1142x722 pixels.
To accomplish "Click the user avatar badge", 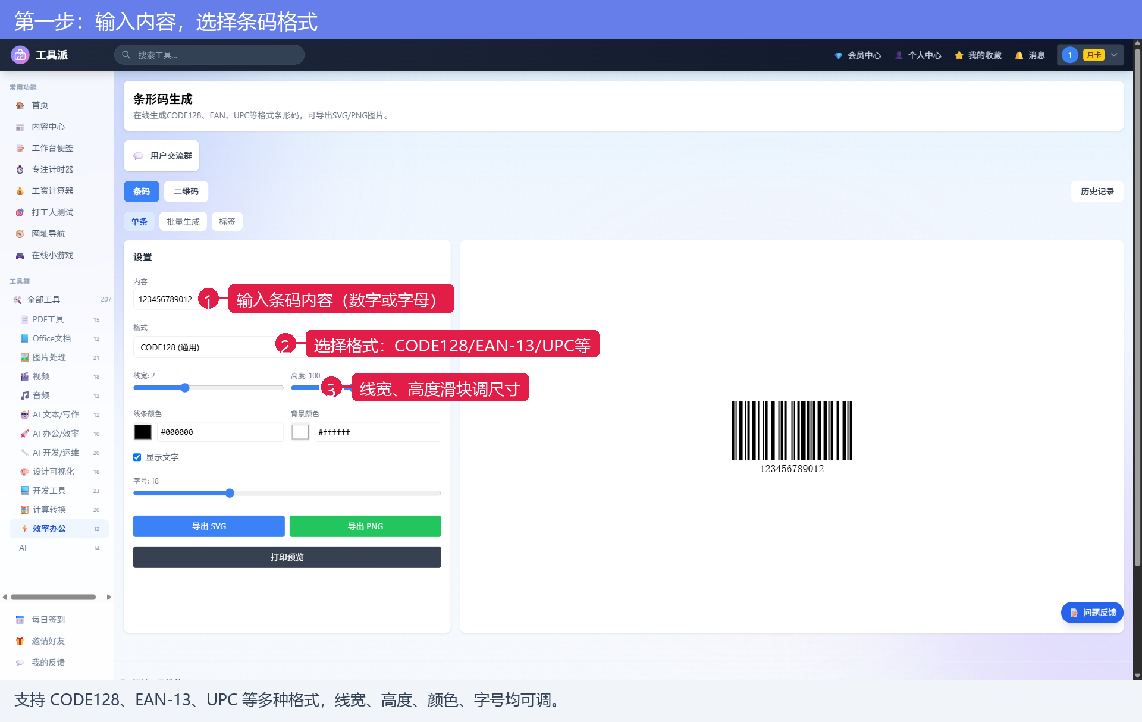I will point(1069,55).
